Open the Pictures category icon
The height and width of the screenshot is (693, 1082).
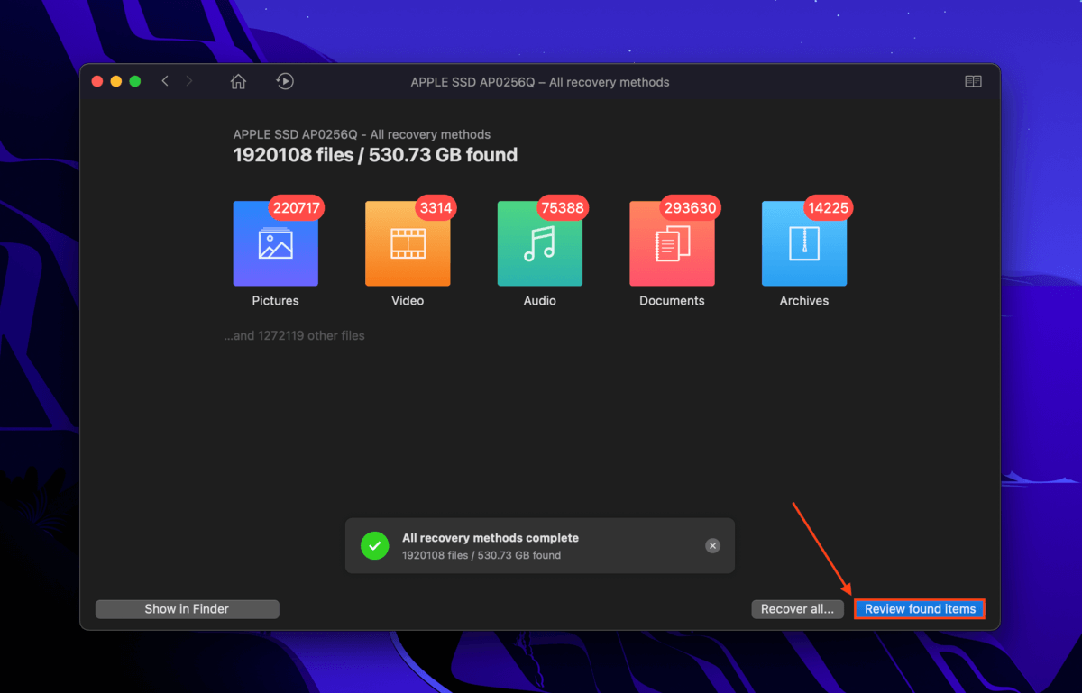275,243
